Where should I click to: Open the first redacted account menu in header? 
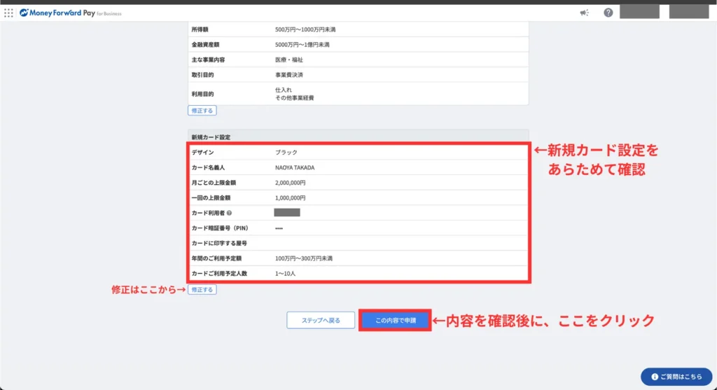tap(639, 12)
